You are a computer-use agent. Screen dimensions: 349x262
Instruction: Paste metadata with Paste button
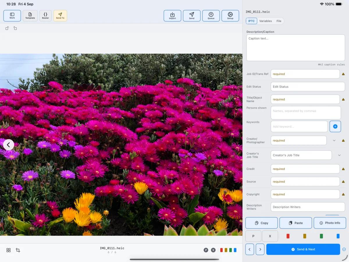coord(295,223)
